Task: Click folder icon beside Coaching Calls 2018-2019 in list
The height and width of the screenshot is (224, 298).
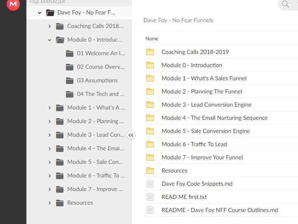Action: [150, 52]
